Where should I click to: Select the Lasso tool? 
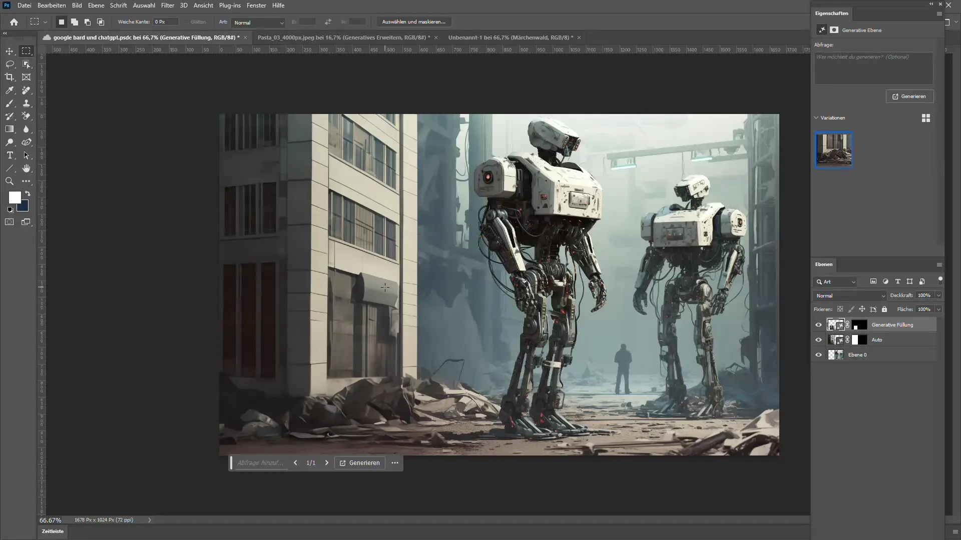(x=10, y=64)
